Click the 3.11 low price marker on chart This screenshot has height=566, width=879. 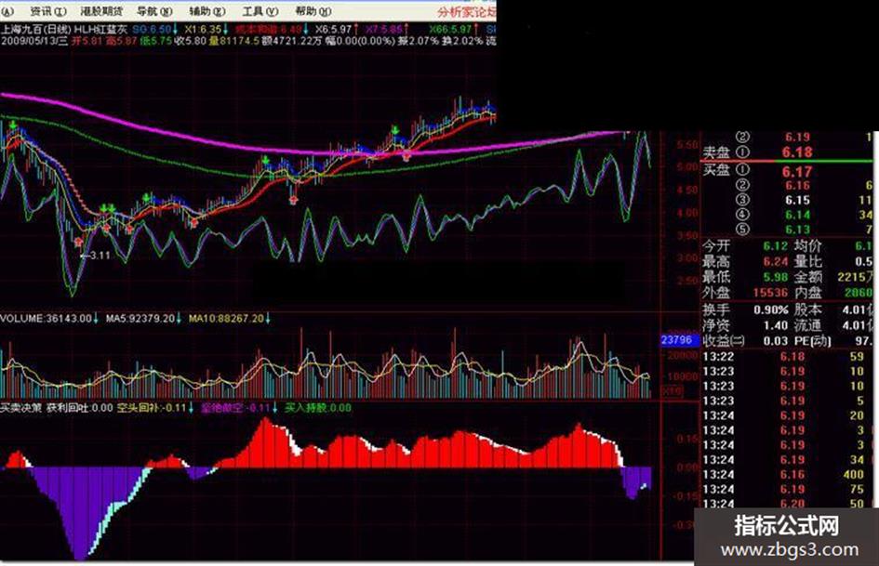coord(100,256)
